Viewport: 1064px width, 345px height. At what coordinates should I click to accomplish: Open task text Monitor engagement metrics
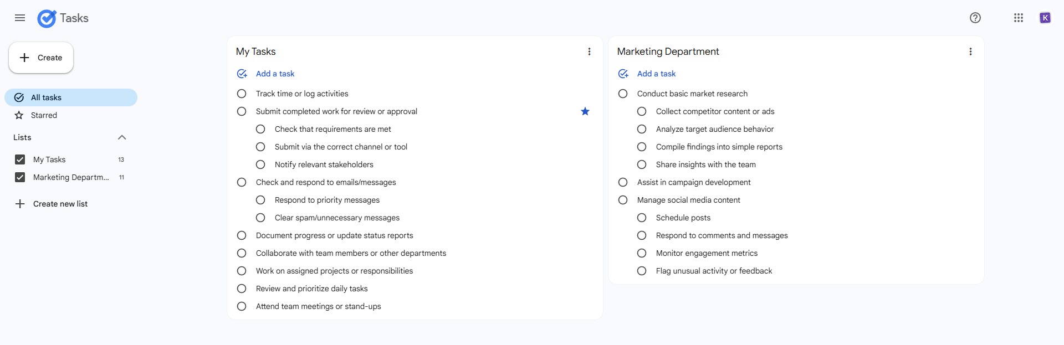pyautogui.click(x=707, y=253)
